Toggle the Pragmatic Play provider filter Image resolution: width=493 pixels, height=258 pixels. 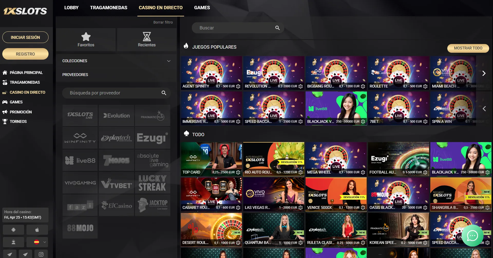[x=153, y=116]
